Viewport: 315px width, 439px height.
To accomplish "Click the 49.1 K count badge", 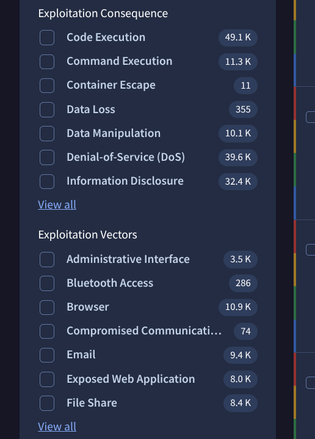I will point(238,37).
